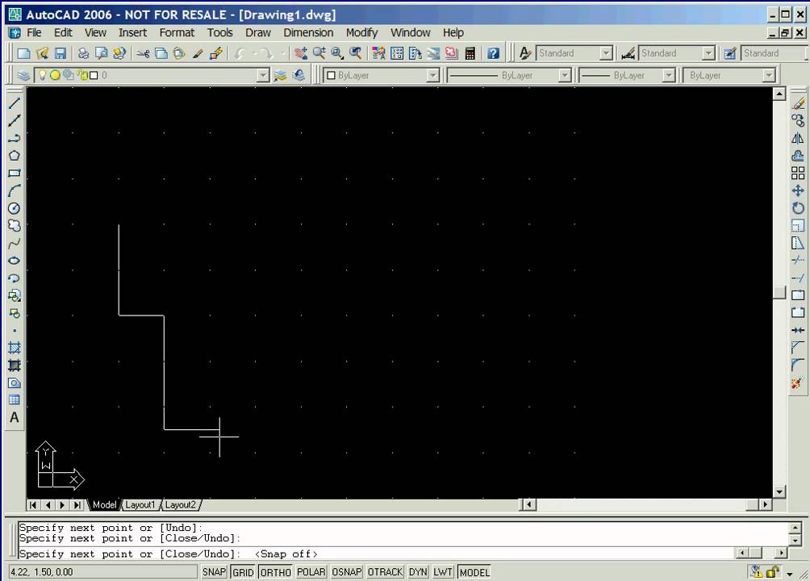Select the Ellipse tool
This screenshot has height=581, width=810.
15,261
